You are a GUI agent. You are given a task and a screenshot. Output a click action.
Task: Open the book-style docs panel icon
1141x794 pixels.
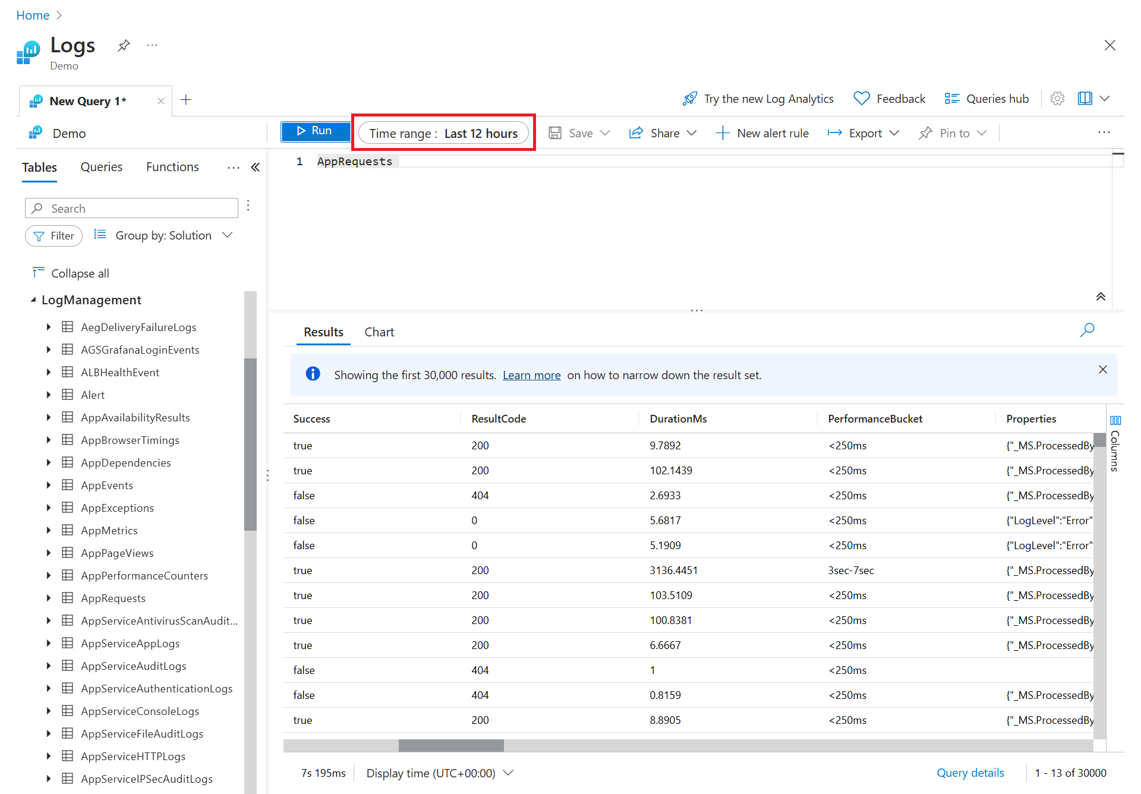(1085, 99)
